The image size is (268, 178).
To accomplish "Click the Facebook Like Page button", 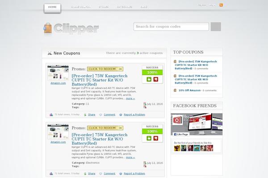I will (x=181, y=134).
